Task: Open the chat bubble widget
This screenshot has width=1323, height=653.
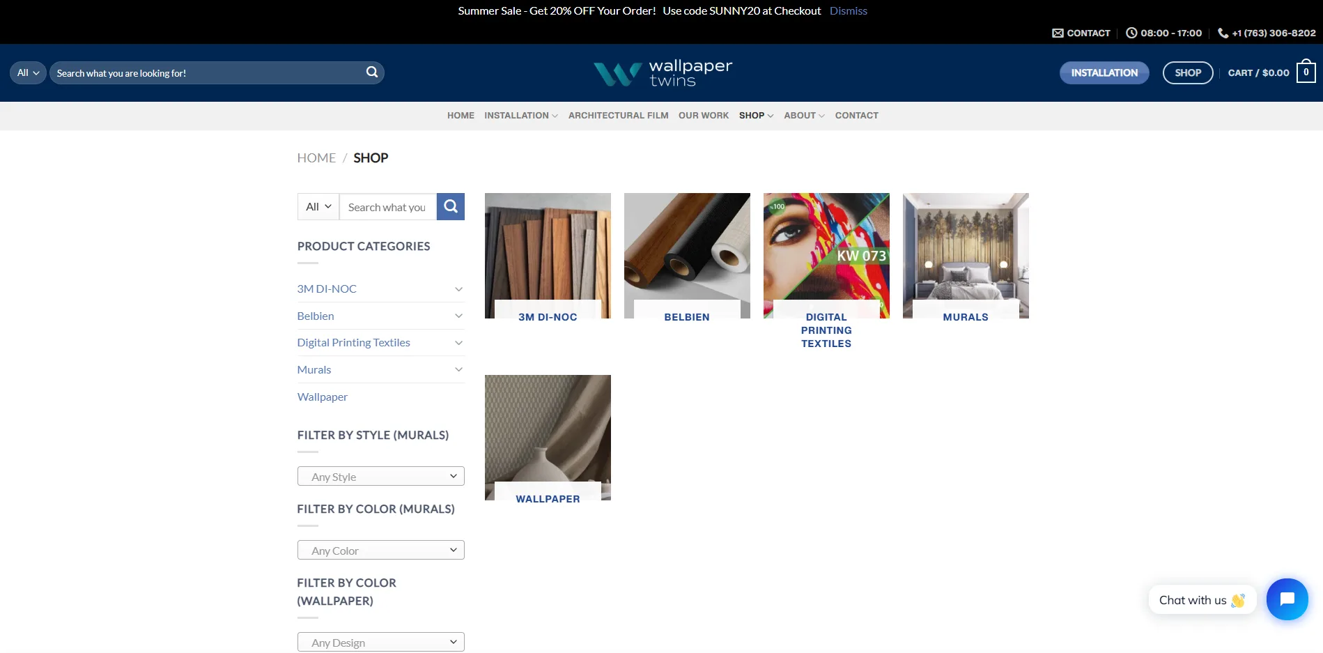Action: click(1286, 599)
